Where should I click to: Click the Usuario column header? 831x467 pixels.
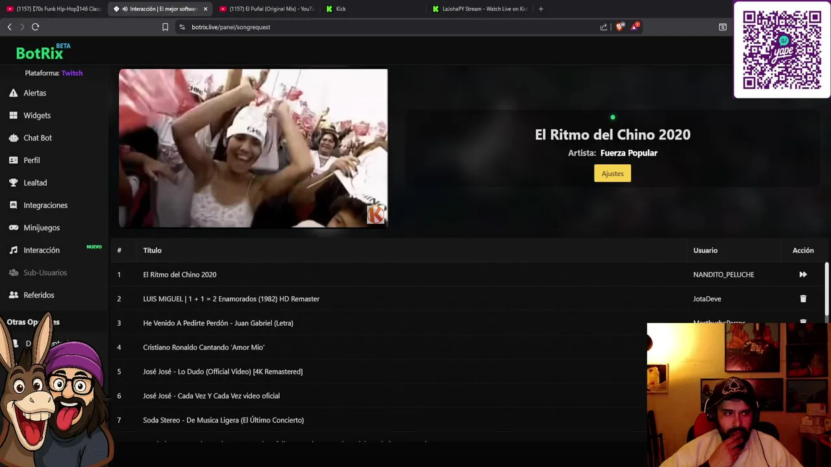click(x=705, y=250)
